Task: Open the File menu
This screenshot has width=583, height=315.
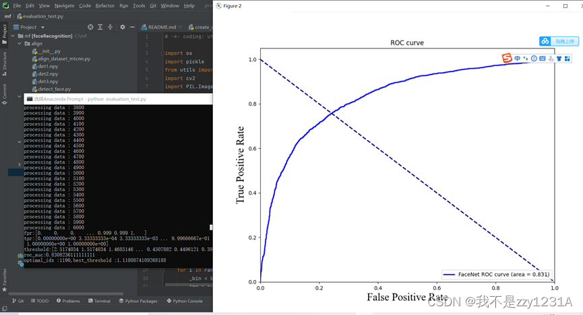Action: (17, 5)
